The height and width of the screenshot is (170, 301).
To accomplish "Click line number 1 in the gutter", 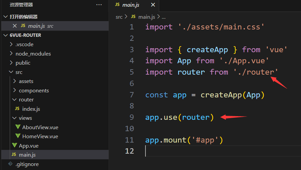I will click(132, 27).
